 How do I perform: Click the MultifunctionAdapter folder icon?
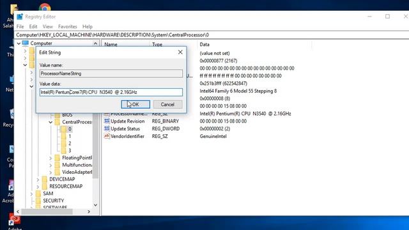[58, 165]
